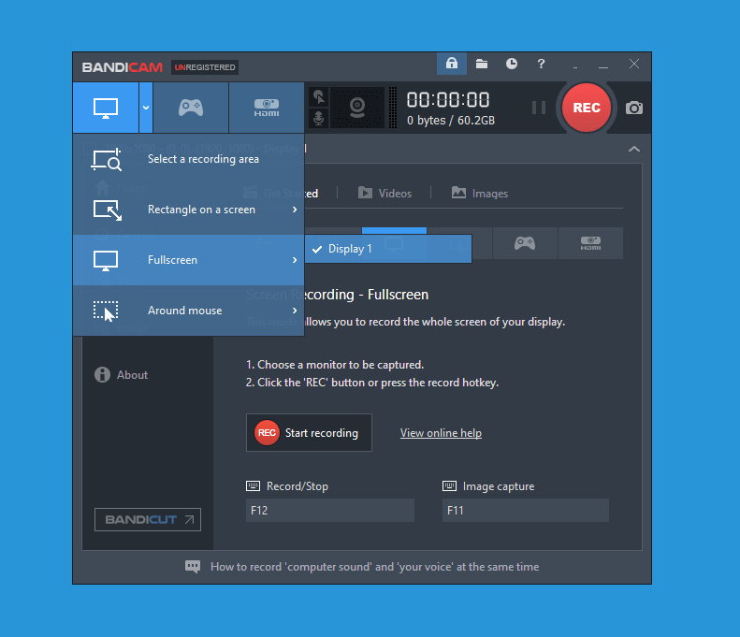Open the Images tab
This screenshot has width=740, height=637.
tap(480, 194)
